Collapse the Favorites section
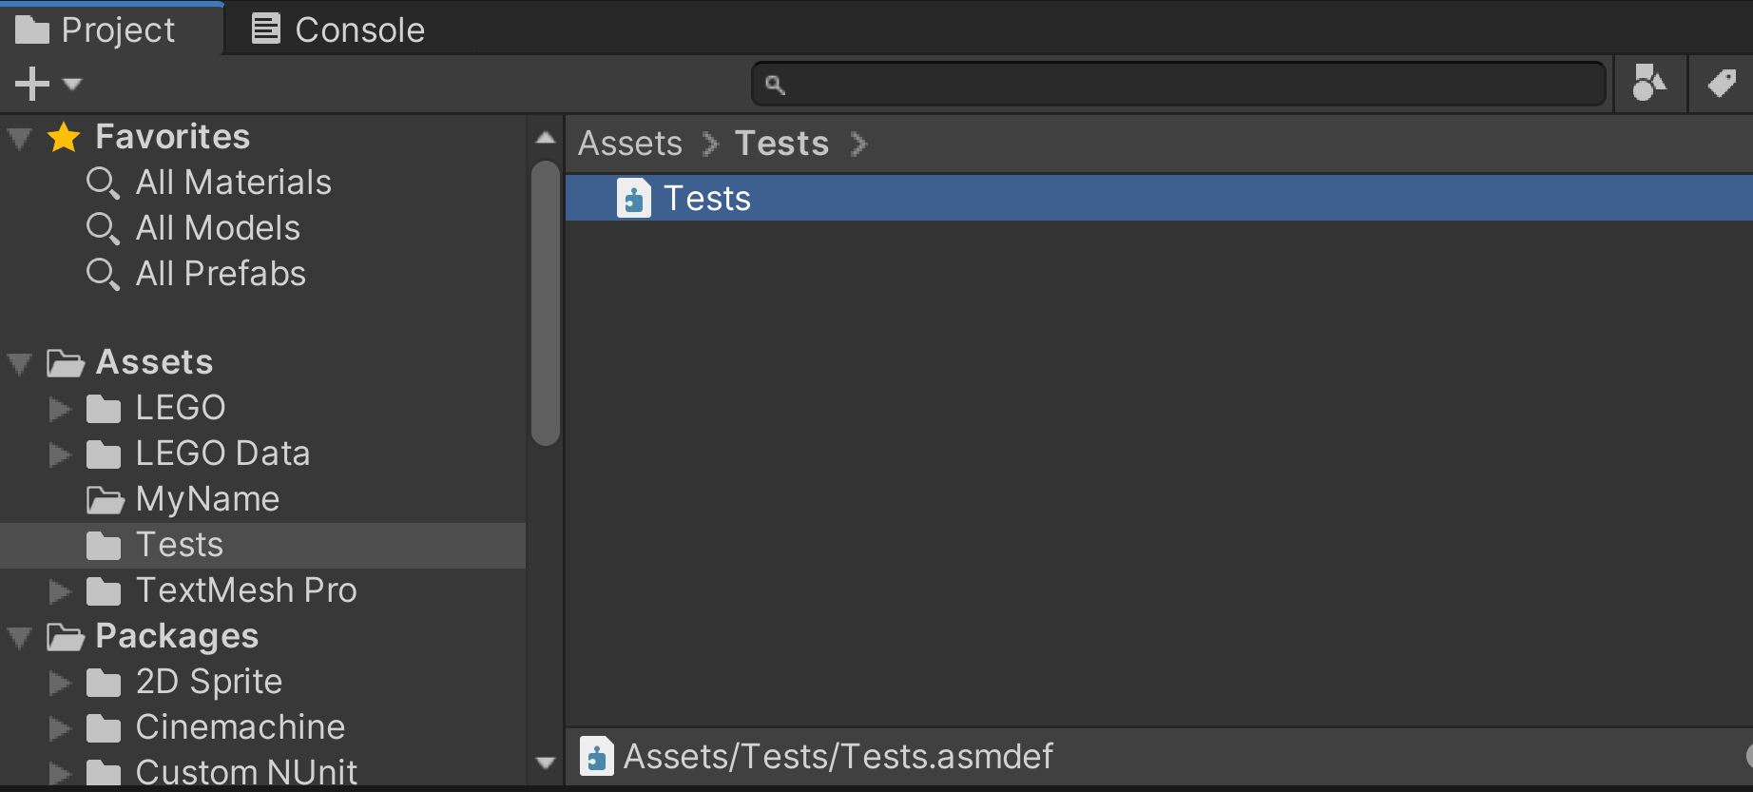This screenshot has width=1753, height=792. click(20, 139)
